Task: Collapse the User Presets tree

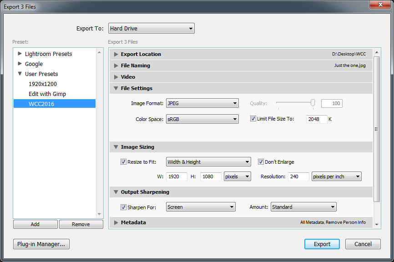Action: 19,74
